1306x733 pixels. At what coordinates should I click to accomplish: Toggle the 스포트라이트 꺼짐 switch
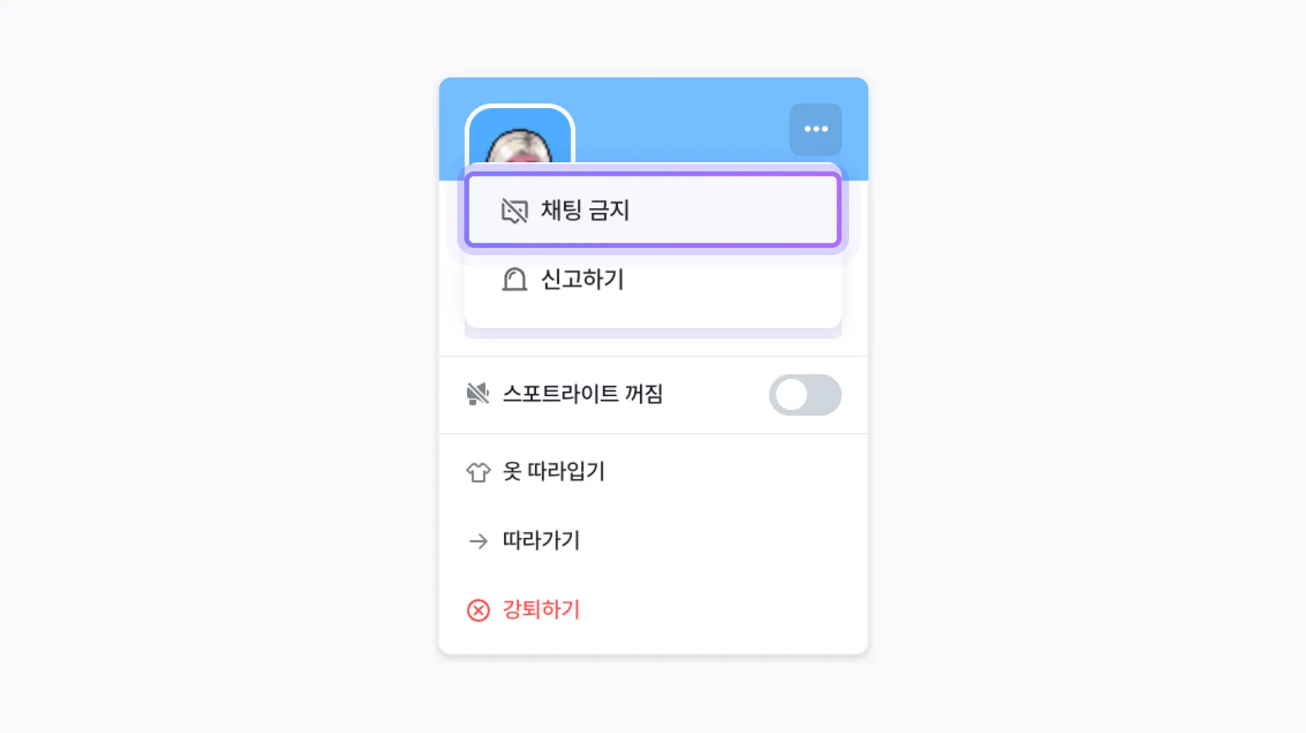click(805, 395)
